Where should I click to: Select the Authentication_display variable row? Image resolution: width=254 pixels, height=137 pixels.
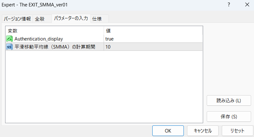point(39,39)
